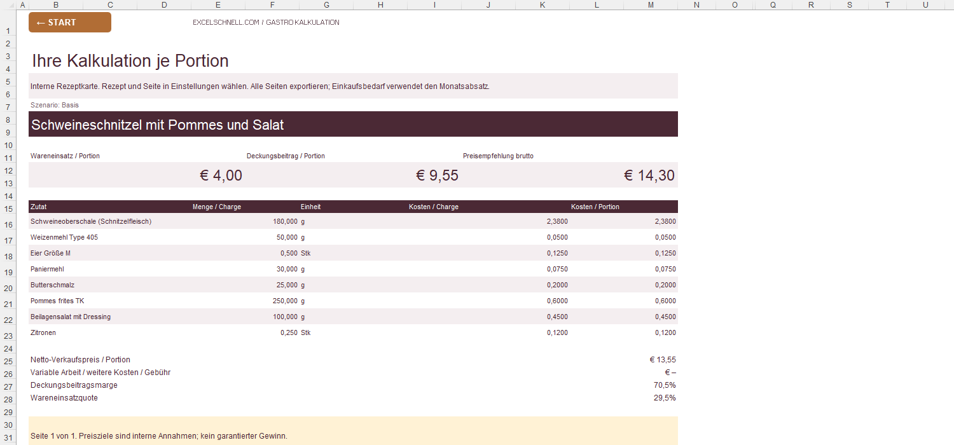The height and width of the screenshot is (445, 954).
Task: Click the 180,000 quantity for Schweineoberschale
Action: [x=285, y=221]
